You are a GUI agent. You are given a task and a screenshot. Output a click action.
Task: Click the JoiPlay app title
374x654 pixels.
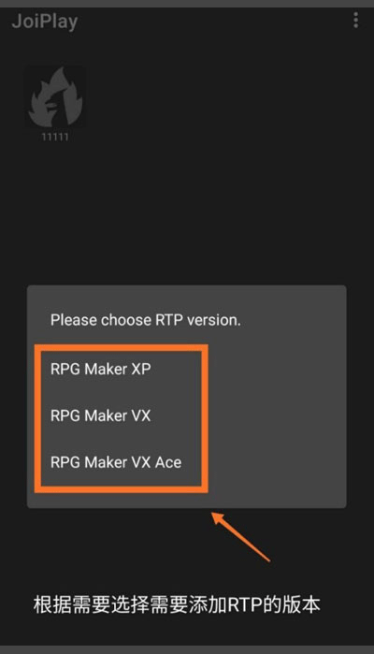click(x=45, y=21)
